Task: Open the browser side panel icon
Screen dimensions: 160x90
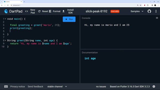Action: 152,5
